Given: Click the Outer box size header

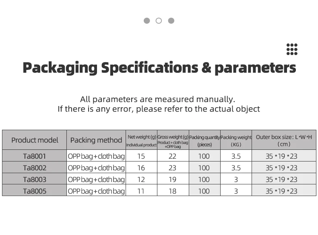Looking at the screenshot, I should pyautogui.click(x=284, y=140).
